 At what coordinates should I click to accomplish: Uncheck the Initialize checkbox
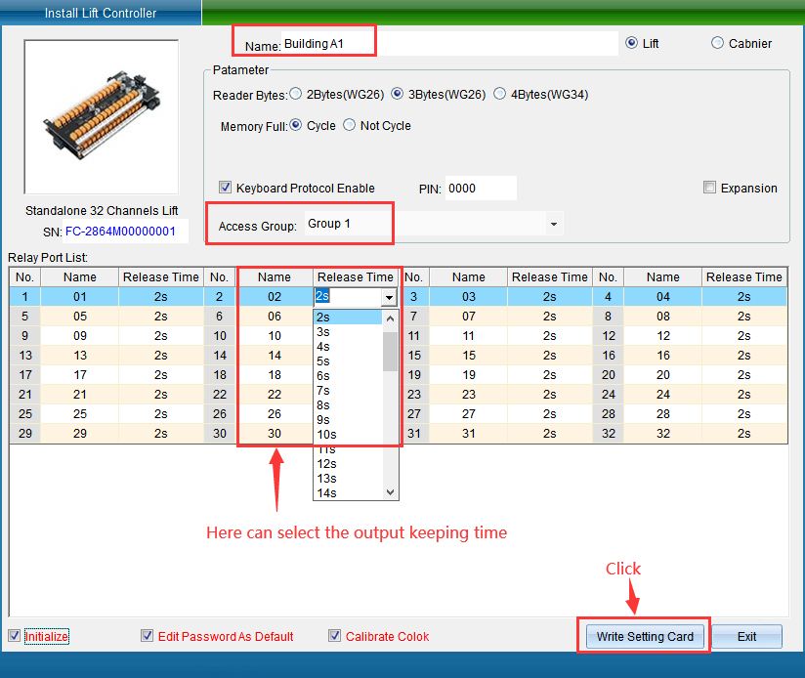(14, 636)
